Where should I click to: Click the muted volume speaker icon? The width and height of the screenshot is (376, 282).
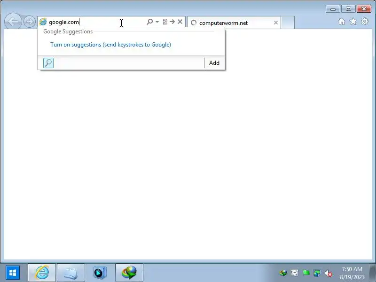tap(329, 273)
